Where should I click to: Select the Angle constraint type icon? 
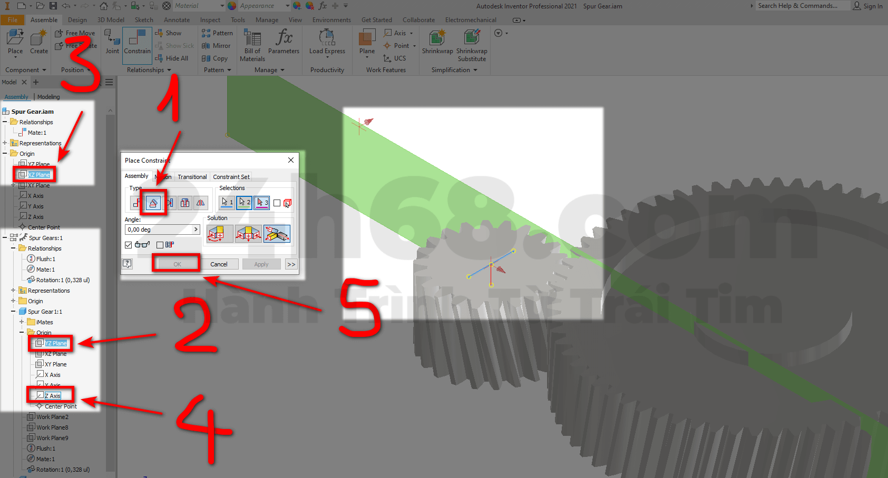(x=153, y=203)
